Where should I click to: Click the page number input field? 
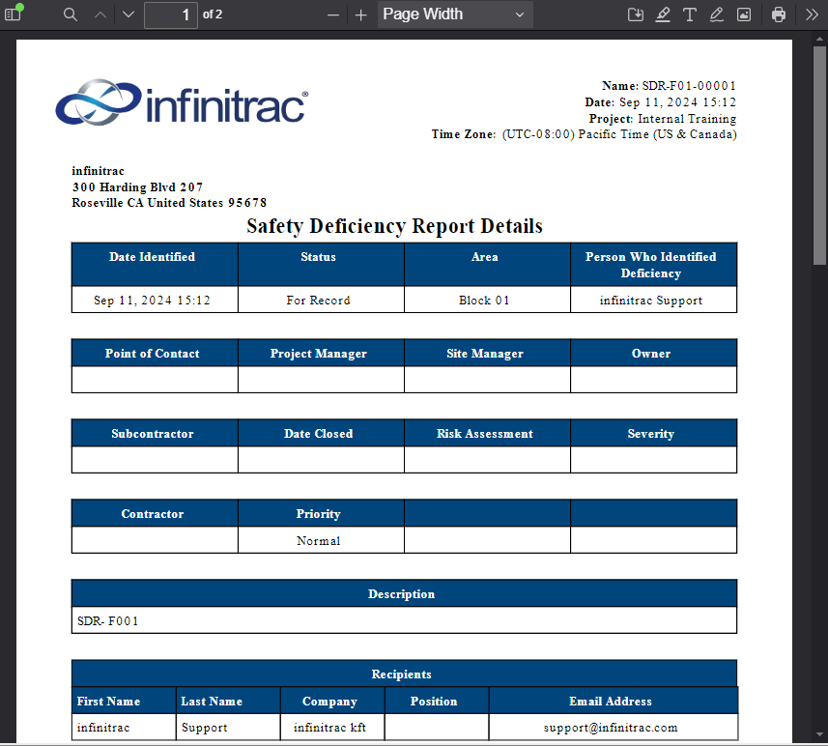(171, 14)
